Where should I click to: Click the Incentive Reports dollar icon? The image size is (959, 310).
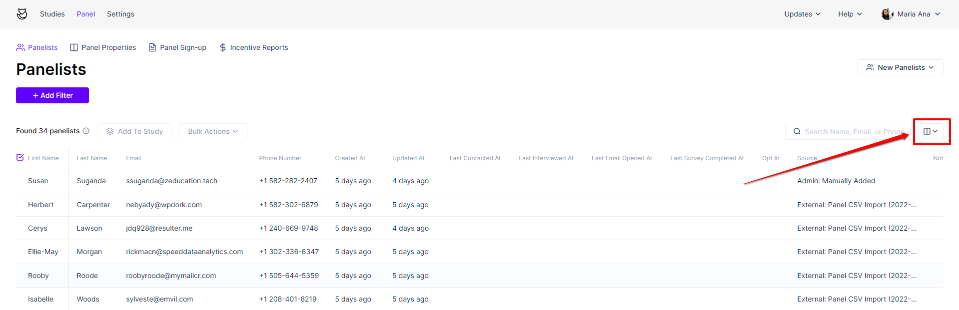point(223,47)
